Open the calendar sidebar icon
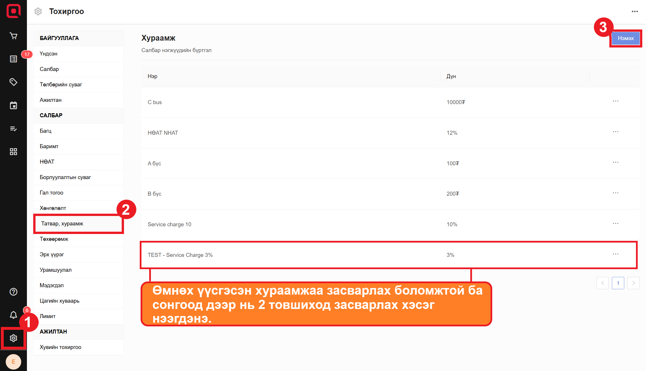The height and width of the screenshot is (371, 646). click(13, 105)
